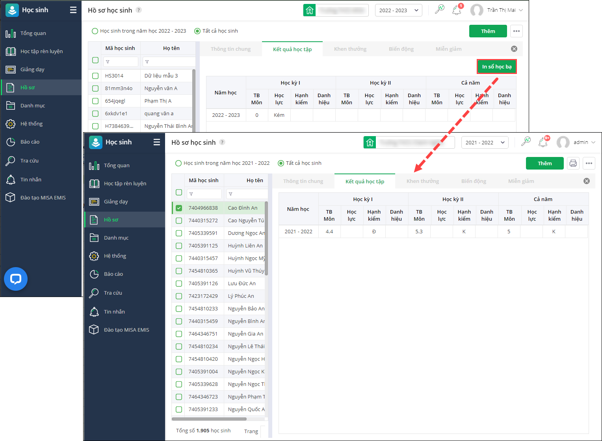Screen dimensions: 602x441
Task: Open Học tập rèn luyện in admin window sidebar
Action: (125, 183)
